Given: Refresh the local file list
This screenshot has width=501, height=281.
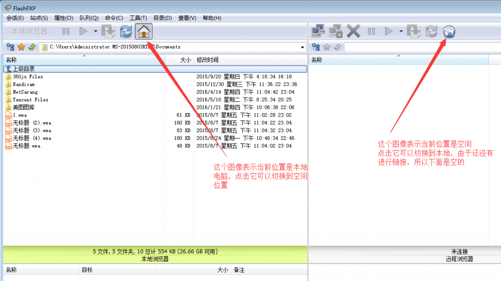Looking at the screenshot, I should pyautogui.click(x=126, y=31).
